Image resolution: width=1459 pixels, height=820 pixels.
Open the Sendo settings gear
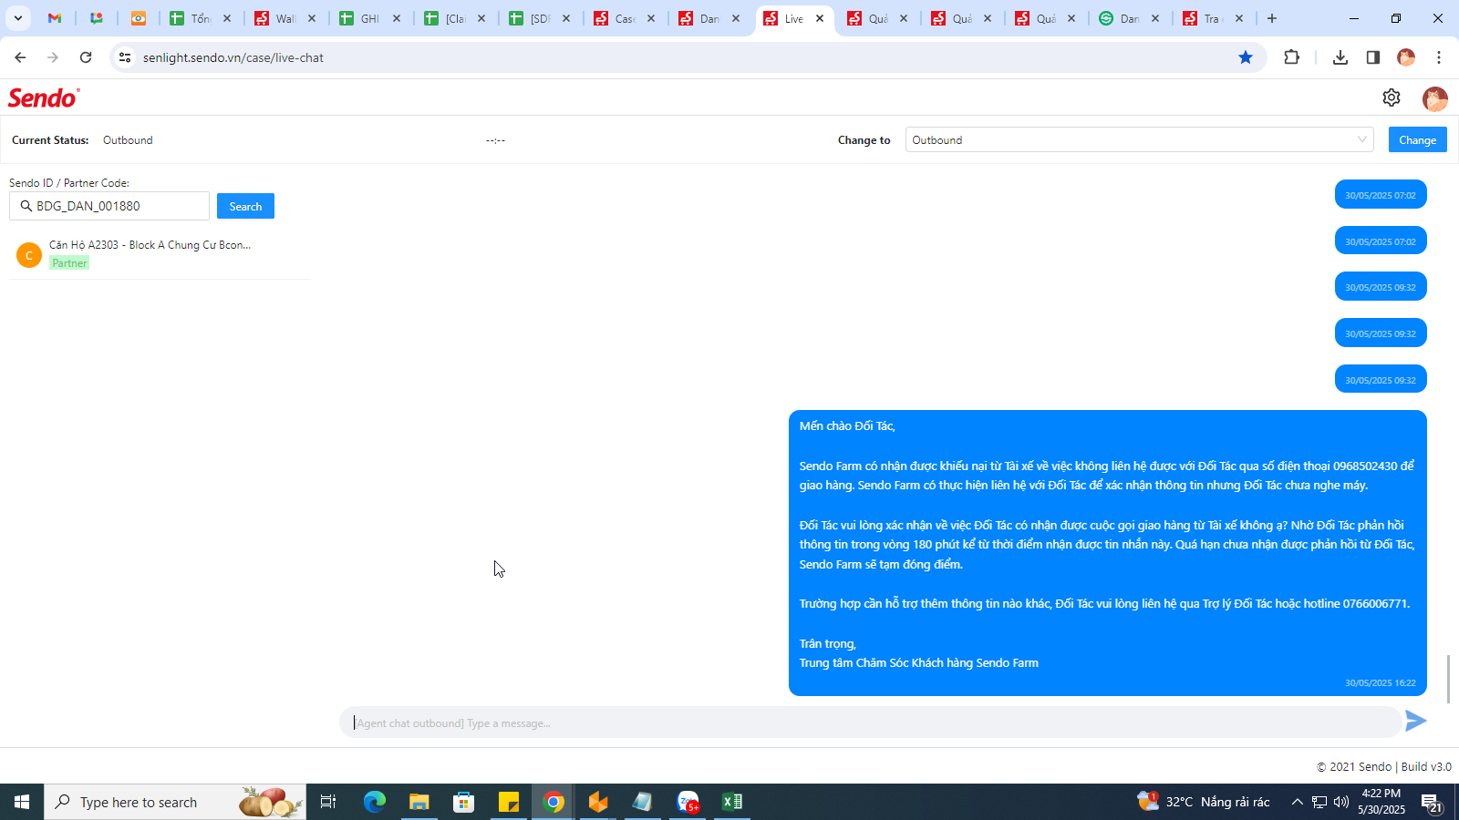click(1391, 97)
